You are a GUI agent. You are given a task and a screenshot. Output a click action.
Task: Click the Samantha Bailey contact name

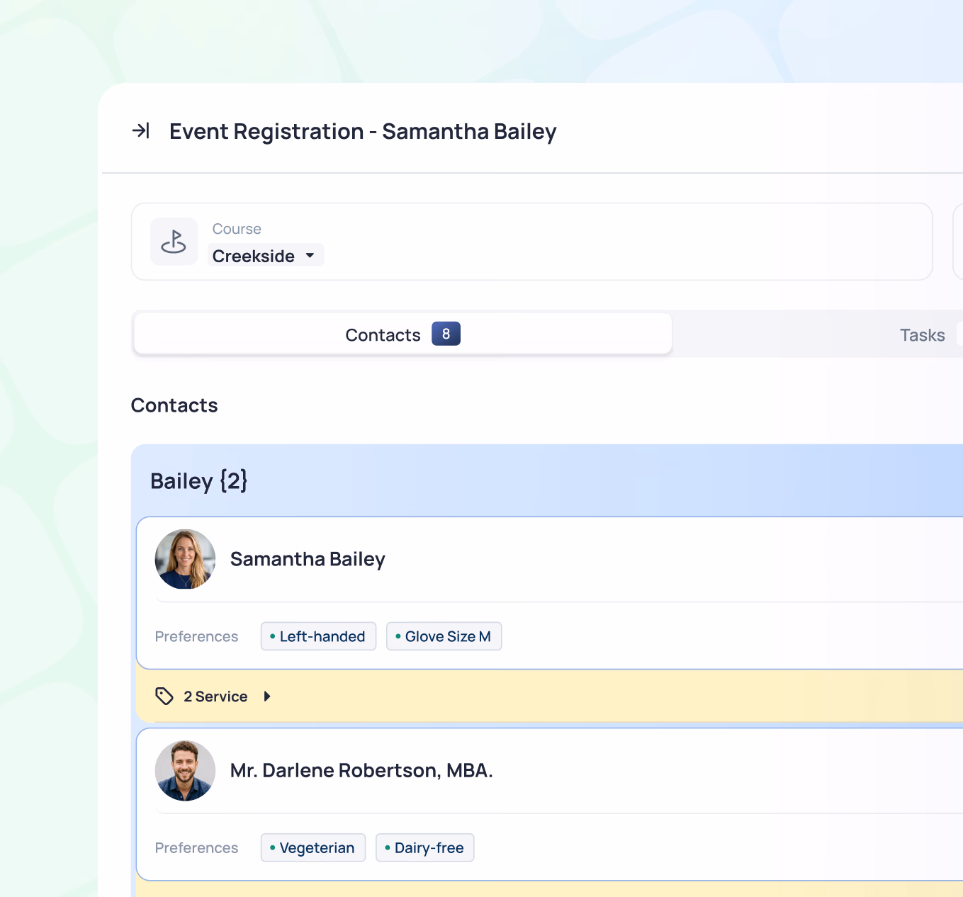click(308, 559)
